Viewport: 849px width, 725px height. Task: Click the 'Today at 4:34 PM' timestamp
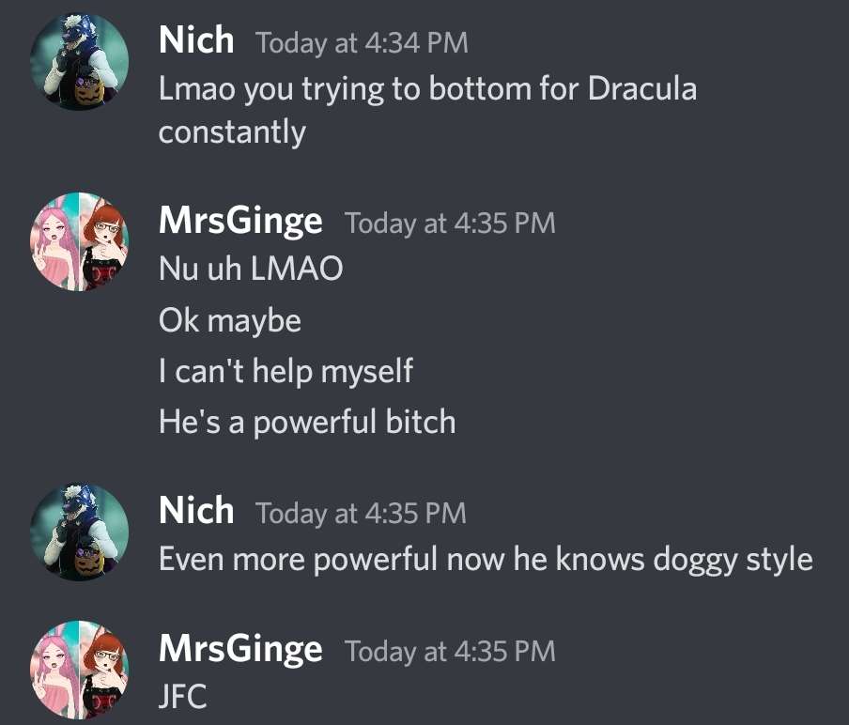tap(362, 43)
